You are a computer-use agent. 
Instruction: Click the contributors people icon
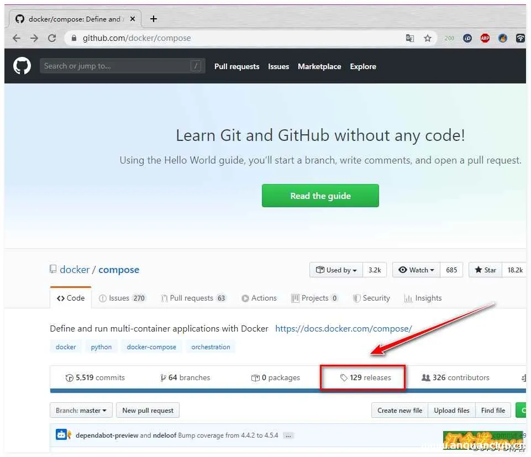(x=425, y=377)
